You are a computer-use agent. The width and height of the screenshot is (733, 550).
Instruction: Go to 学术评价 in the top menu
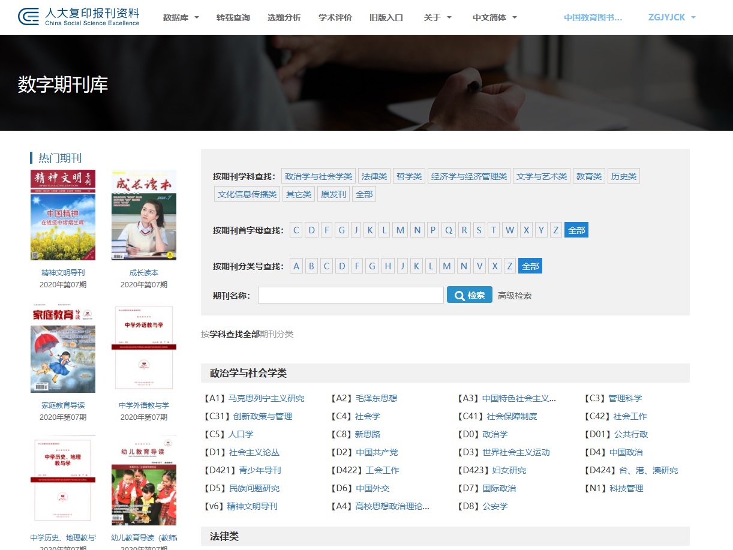click(335, 17)
